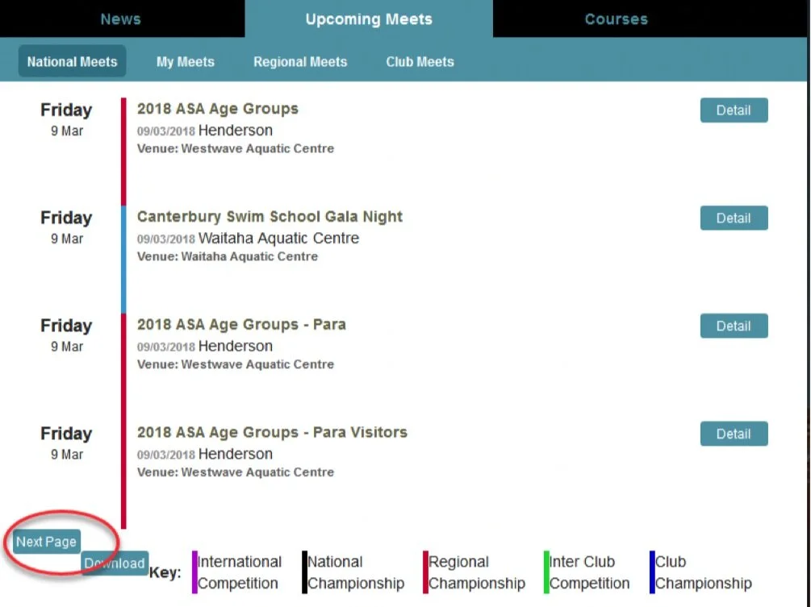
Task: Select 2018 ASA Age Groups - Para Visitors title
Action: click(x=272, y=432)
